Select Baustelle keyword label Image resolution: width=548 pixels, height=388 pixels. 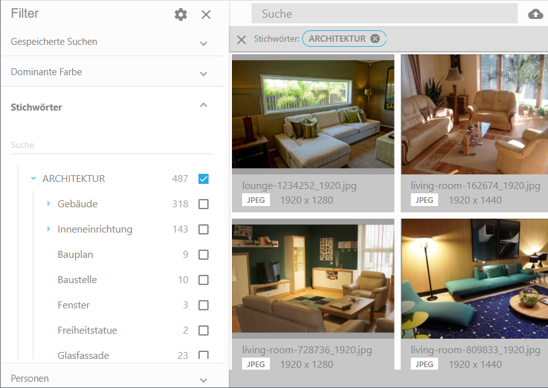click(x=77, y=280)
